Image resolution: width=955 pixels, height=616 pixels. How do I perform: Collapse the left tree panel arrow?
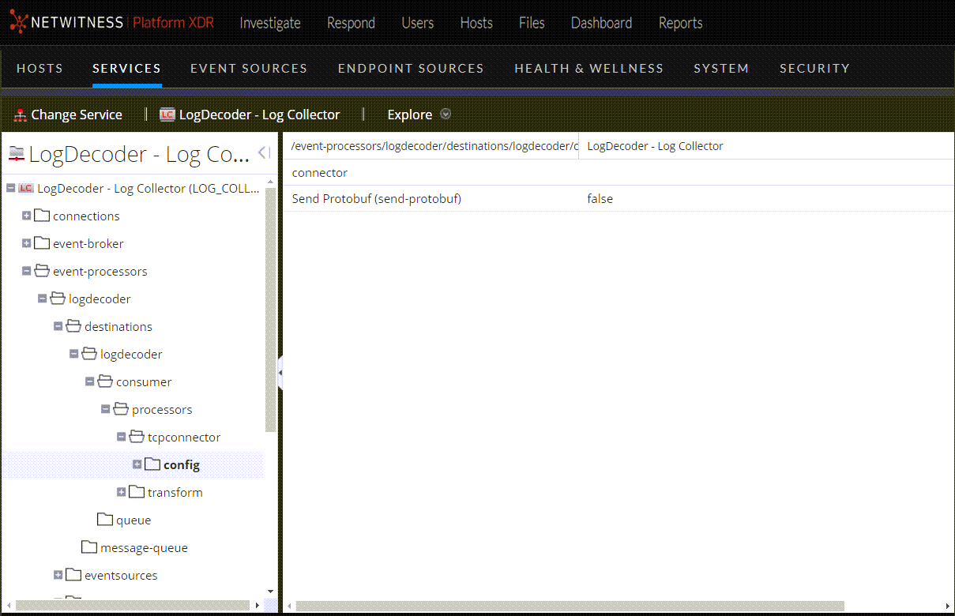(265, 153)
